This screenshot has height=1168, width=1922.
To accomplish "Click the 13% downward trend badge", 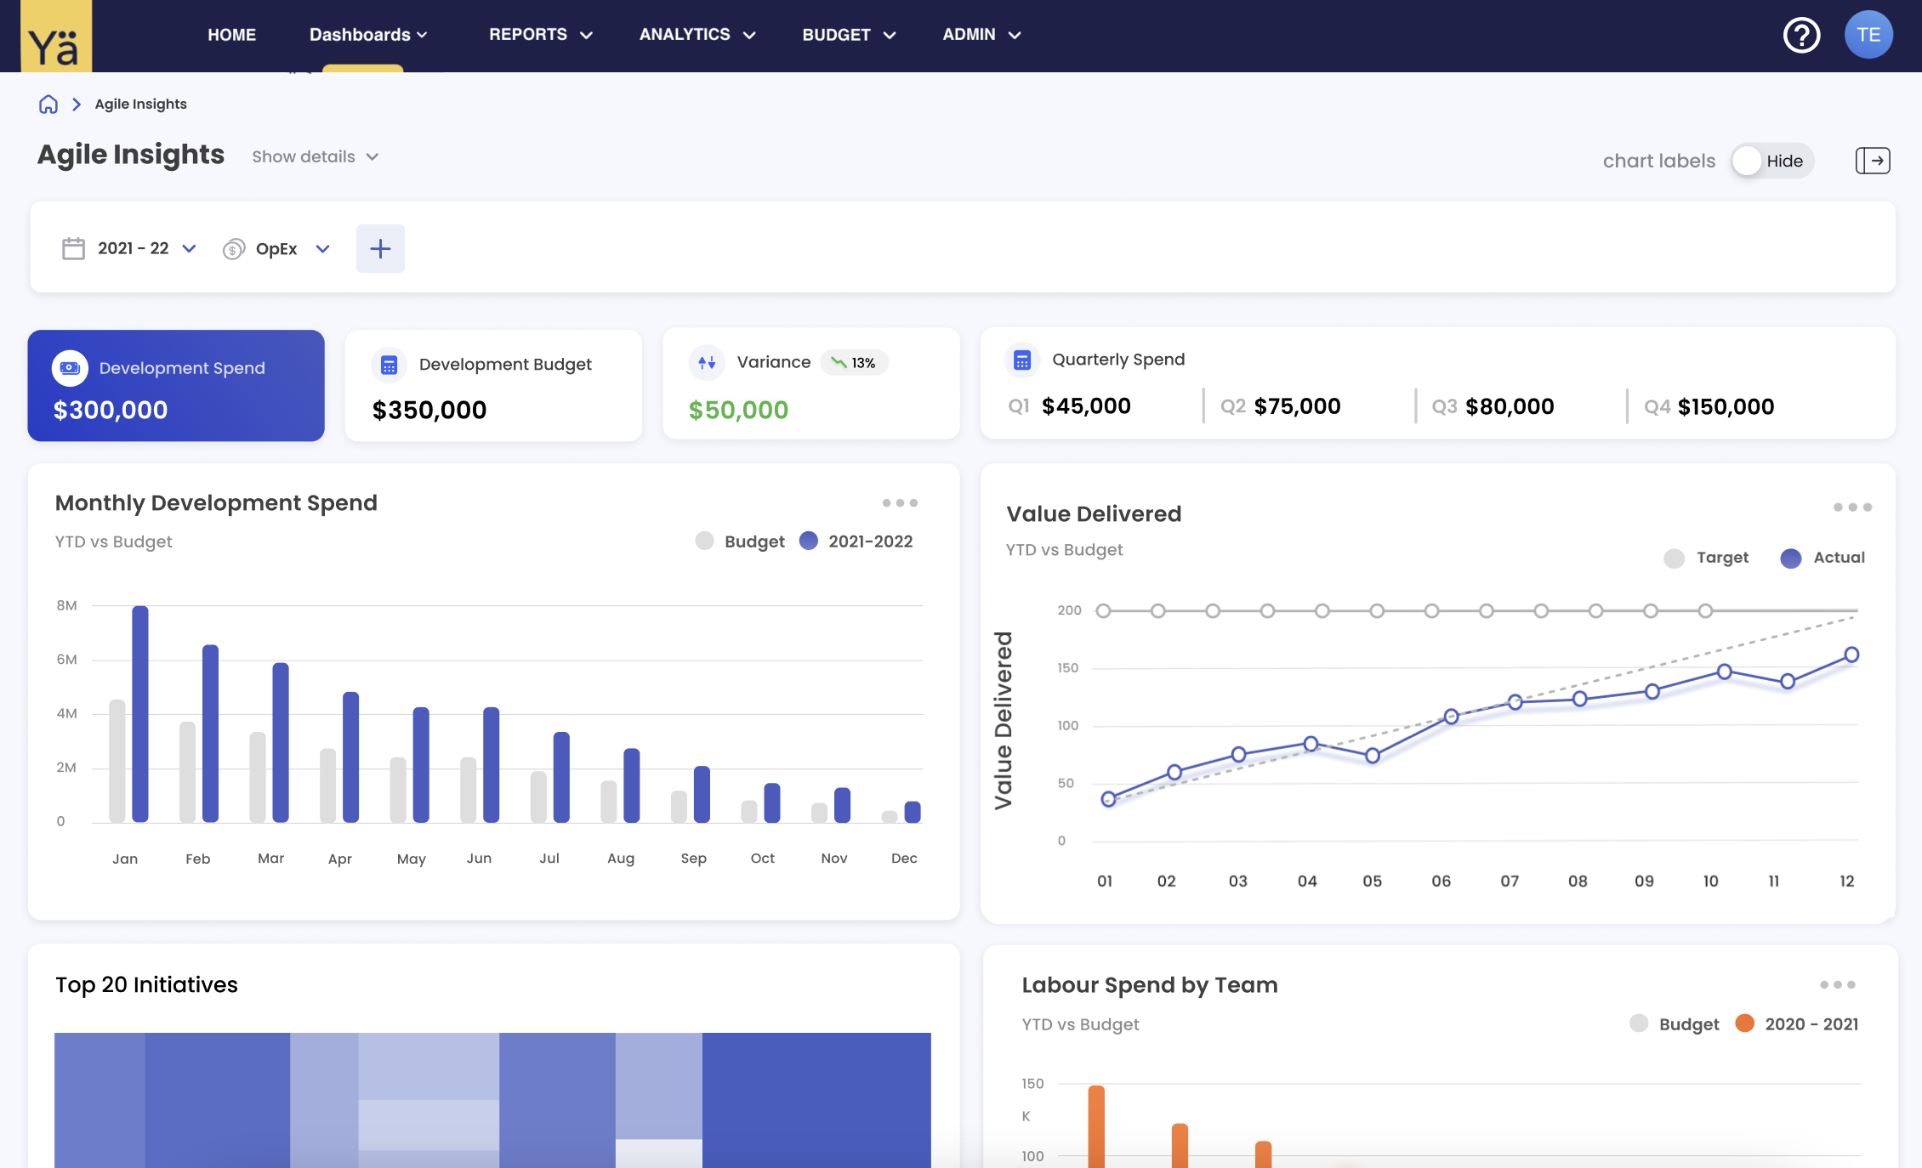I will click(x=855, y=363).
